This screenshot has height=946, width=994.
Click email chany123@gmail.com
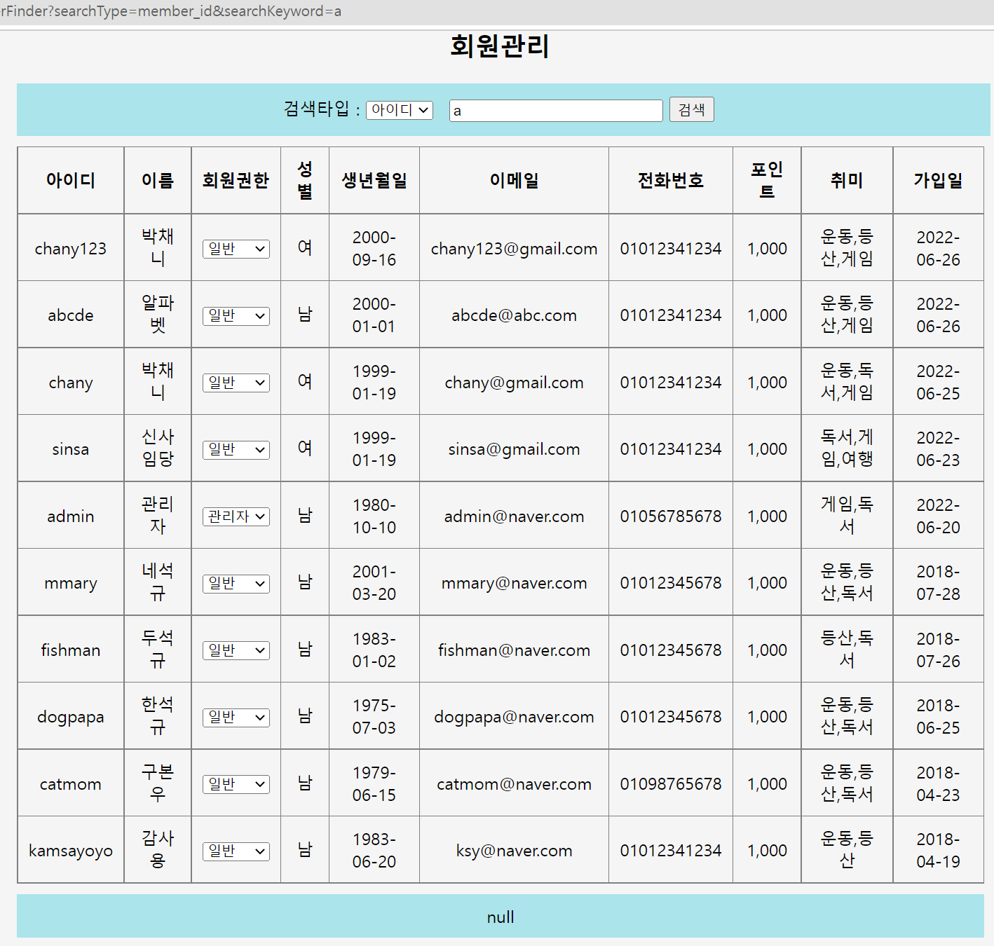pyautogui.click(x=515, y=249)
